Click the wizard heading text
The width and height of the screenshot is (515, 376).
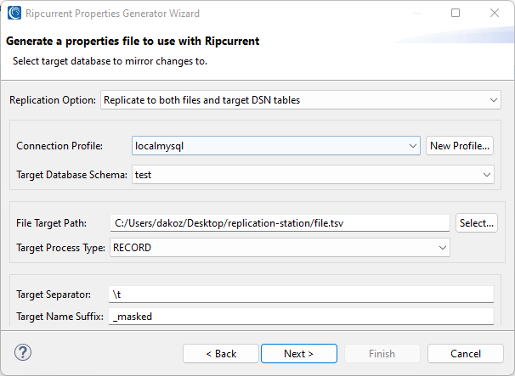click(133, 41)
